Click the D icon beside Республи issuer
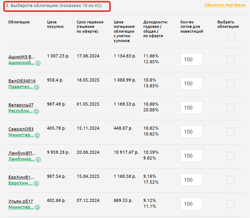 coord(36,111)
